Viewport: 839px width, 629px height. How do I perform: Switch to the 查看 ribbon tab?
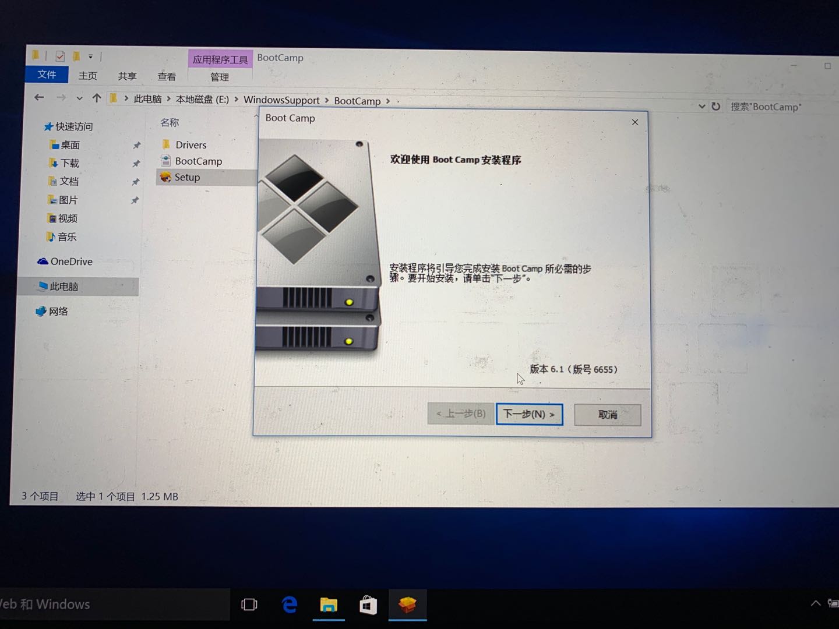pyautogui.click(x=167, y=77)
